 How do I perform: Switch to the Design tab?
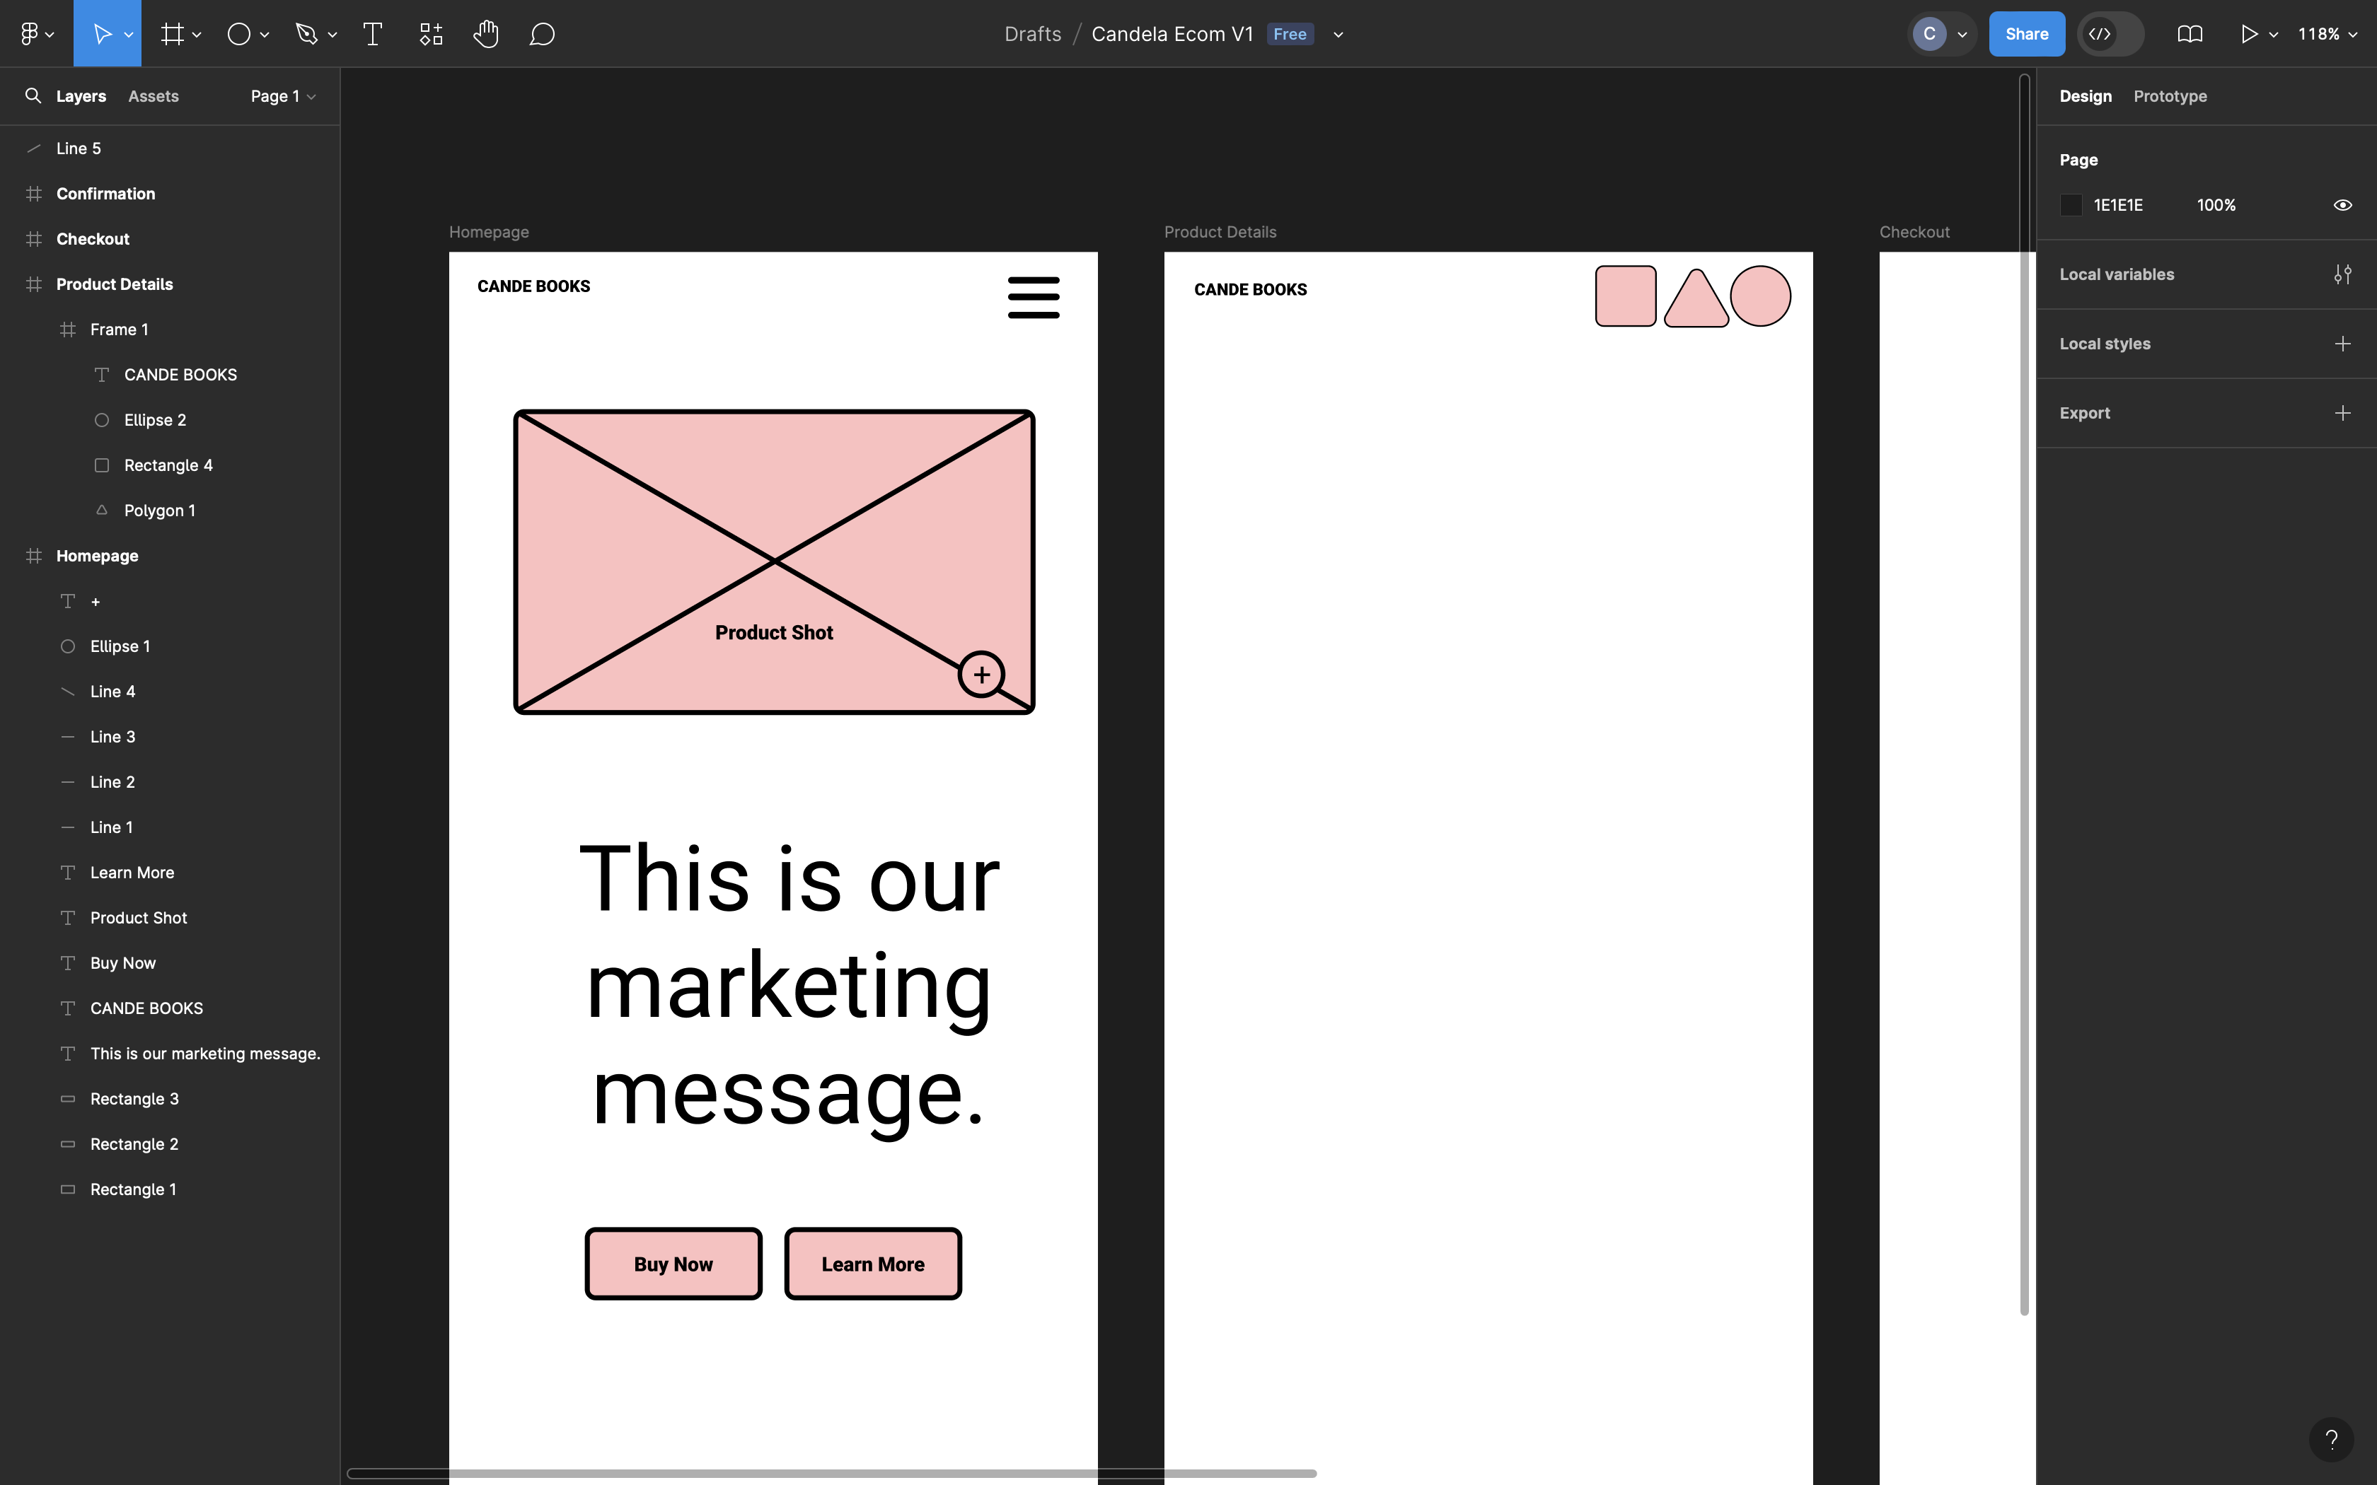coord(2086,95)
